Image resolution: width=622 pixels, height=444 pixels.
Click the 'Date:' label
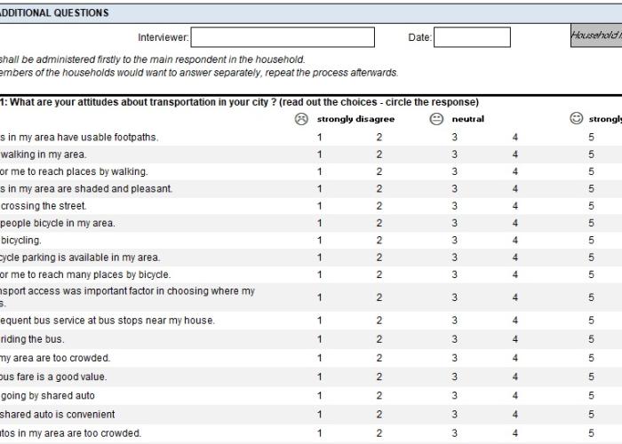point(419,37)
